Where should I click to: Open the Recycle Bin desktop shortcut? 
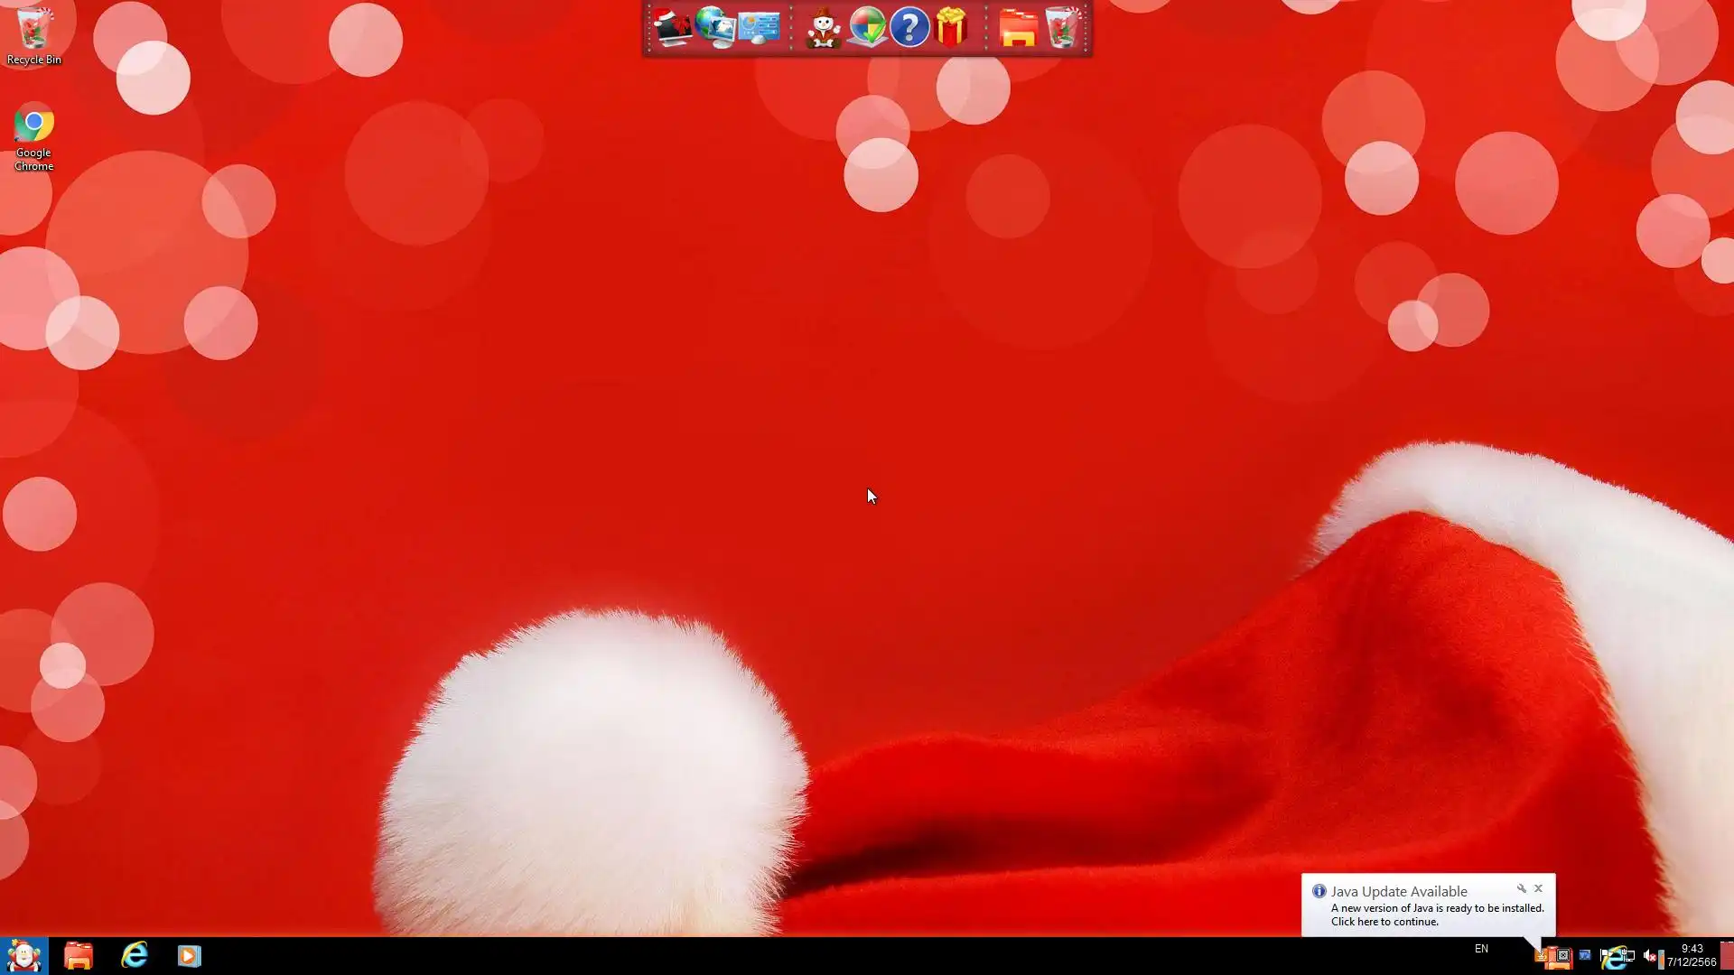pos(33,36)
